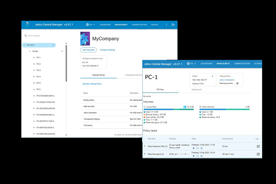This screenshot has height=184, width=276.
Task: Collapse the Group1 tree node
Action: (x=30, y=51)
